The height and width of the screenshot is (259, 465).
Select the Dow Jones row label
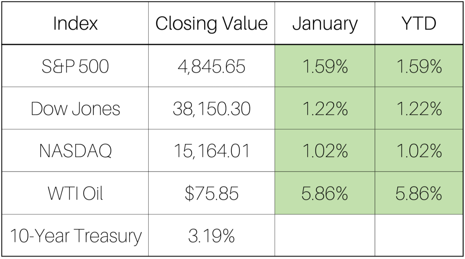[75, 109]
